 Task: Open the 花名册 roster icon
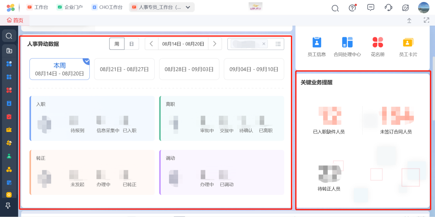[378, 42]
